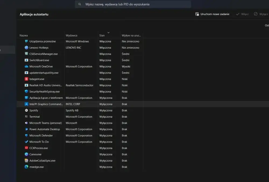Click the Canva.exe icon
The height and width of the screenshot is (182, 269).
(x=26, y=154)
